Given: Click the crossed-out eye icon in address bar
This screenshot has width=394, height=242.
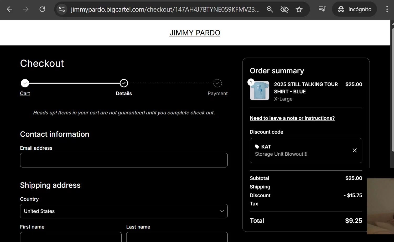Looking at the screenshot, I should [x=284, y=9].
